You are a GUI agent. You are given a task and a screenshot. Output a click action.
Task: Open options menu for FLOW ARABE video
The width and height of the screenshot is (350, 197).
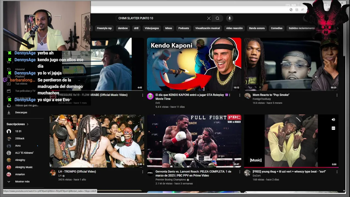(142, 95)
